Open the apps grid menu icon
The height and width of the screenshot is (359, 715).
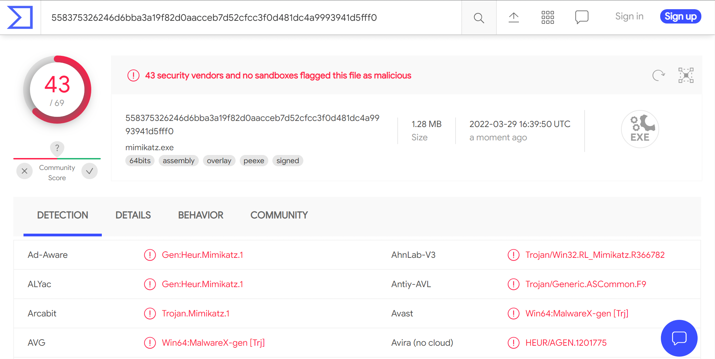click(x=547, y=17)
